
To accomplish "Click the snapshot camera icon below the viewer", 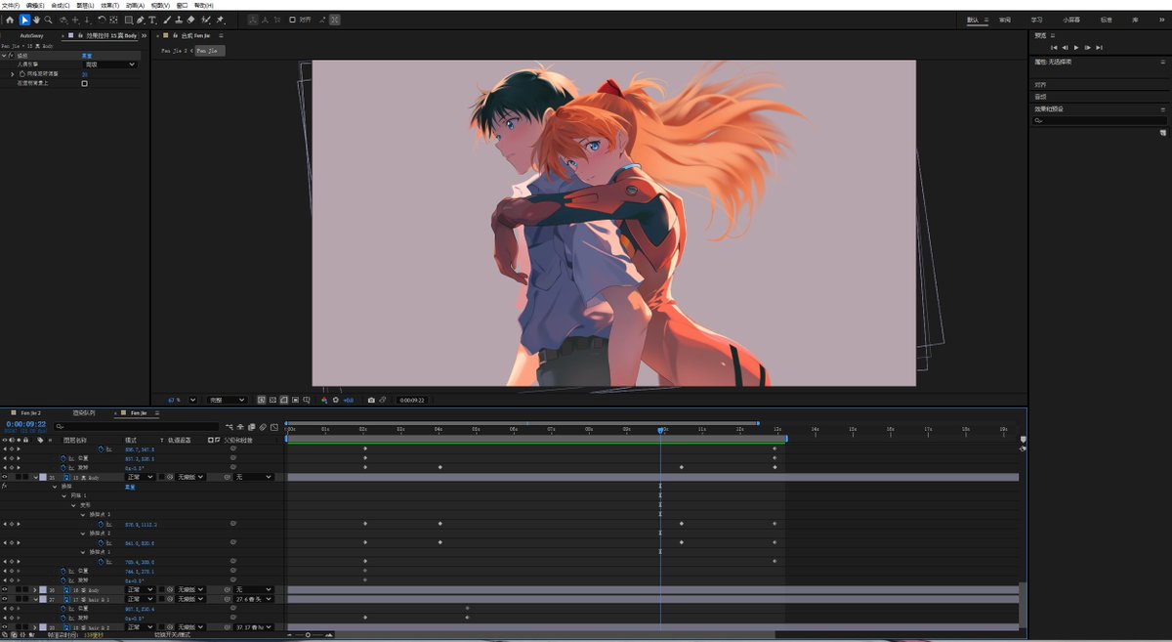I will 371,401.
